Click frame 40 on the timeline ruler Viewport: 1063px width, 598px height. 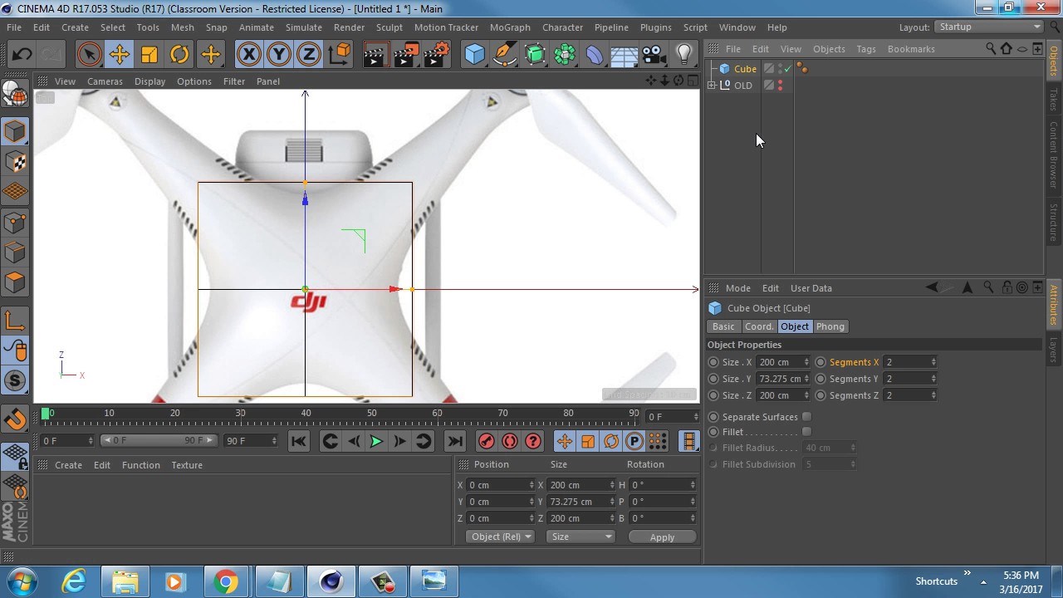pos(306,414)
